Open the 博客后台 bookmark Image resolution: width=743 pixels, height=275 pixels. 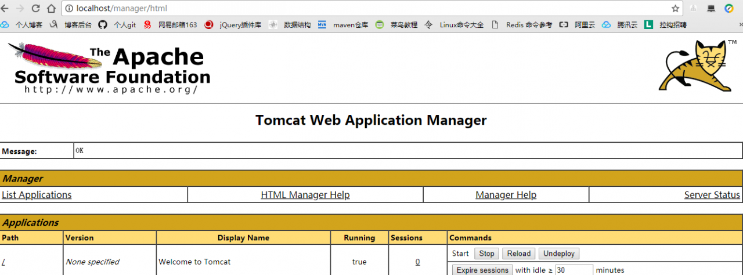[71, 25]
